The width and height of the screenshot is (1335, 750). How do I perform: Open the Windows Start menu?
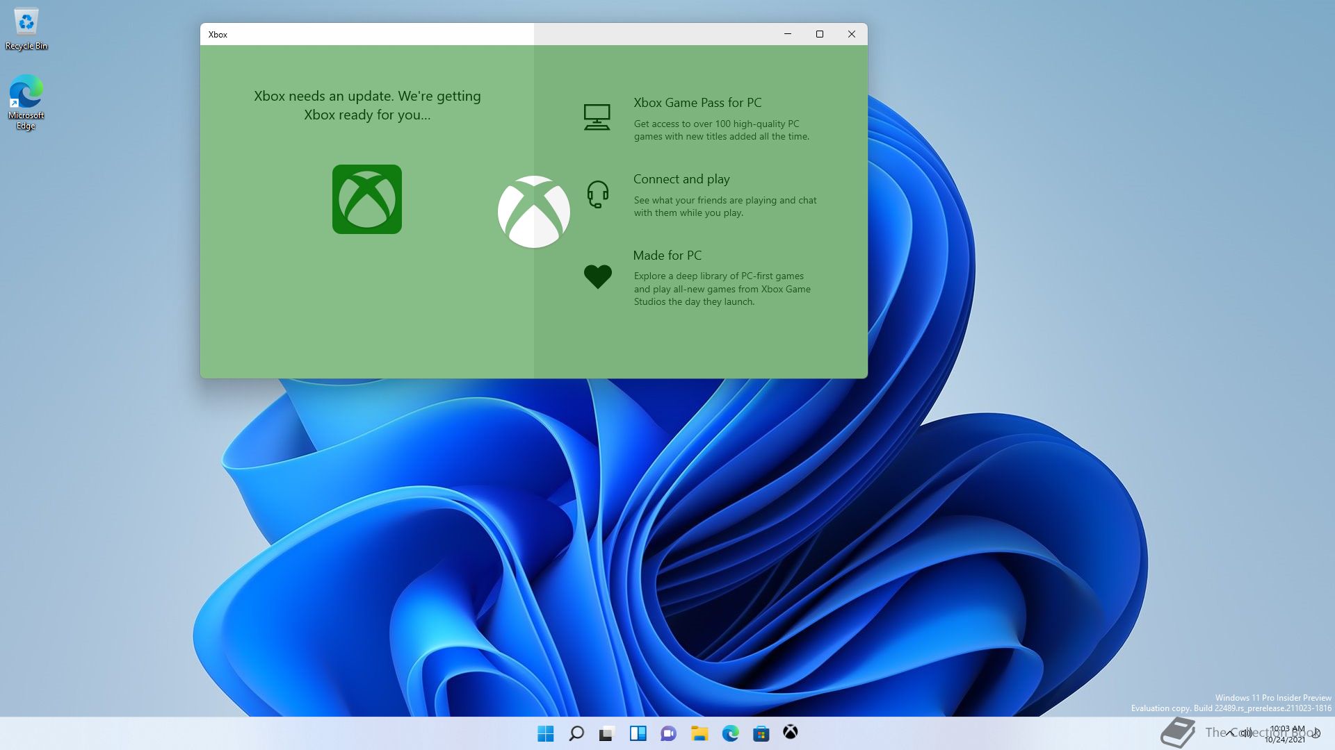pyautogui.click(x=546, y=733)
